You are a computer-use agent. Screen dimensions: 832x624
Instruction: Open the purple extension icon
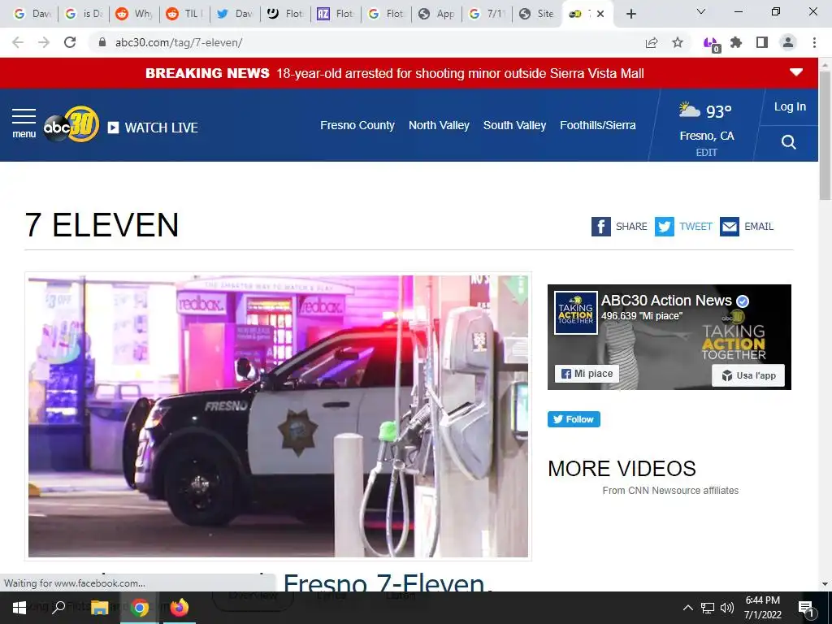(711, 44)
